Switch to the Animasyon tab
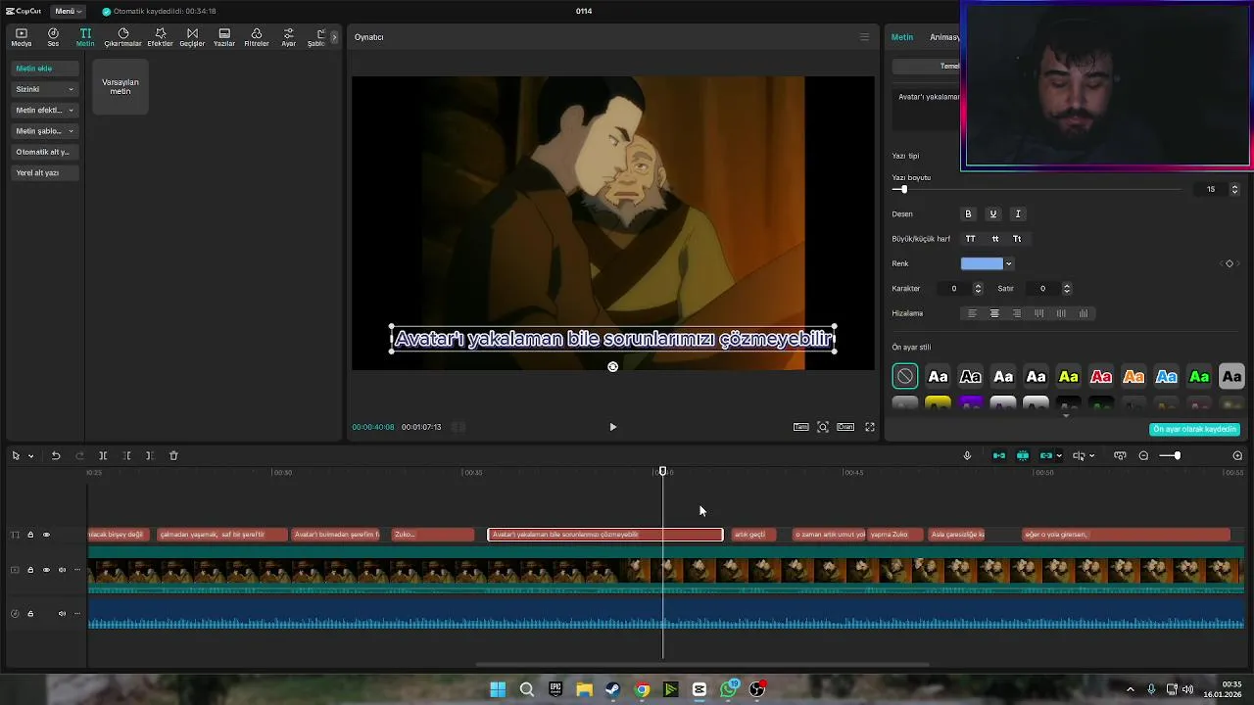Viewport: 1254px width, 705px height. (944, 37)
